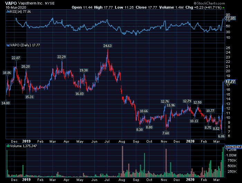Viewport: 242px width, 183px height.
Task: Click the 1375347 volume value tag
Action: 234,147
